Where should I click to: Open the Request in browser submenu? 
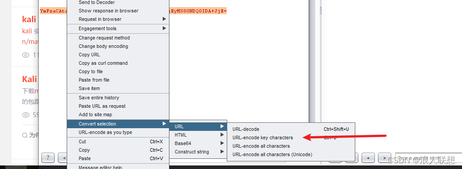point(118,19)
